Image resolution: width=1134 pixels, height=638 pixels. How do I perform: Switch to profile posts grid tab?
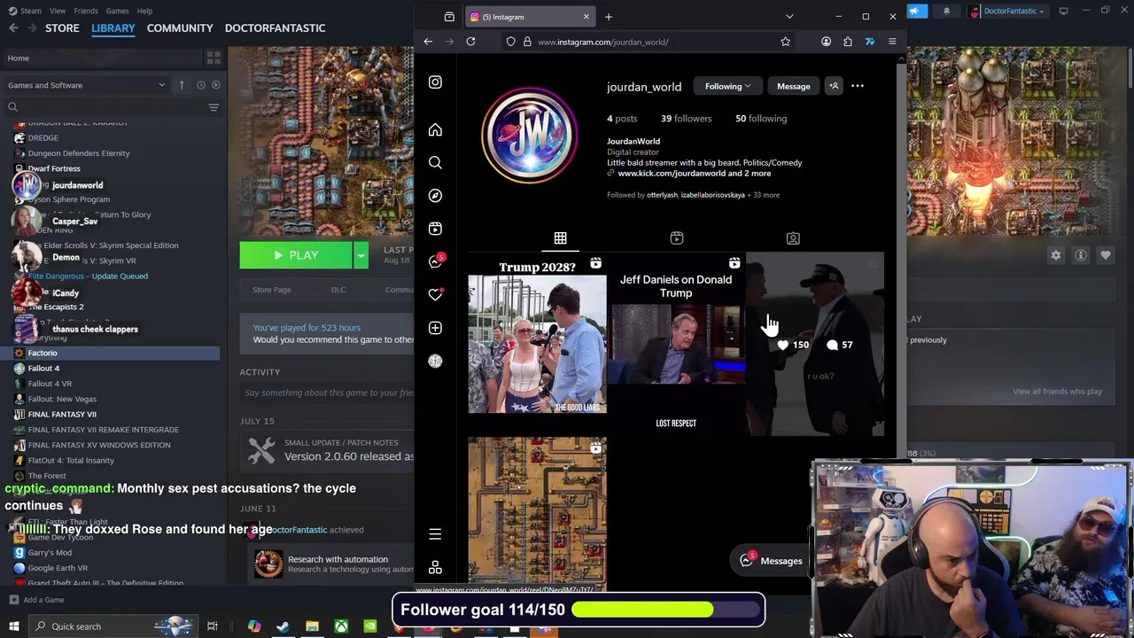coord(560,238)
